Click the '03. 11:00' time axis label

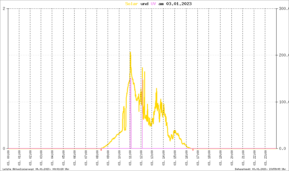click(130, 158)
